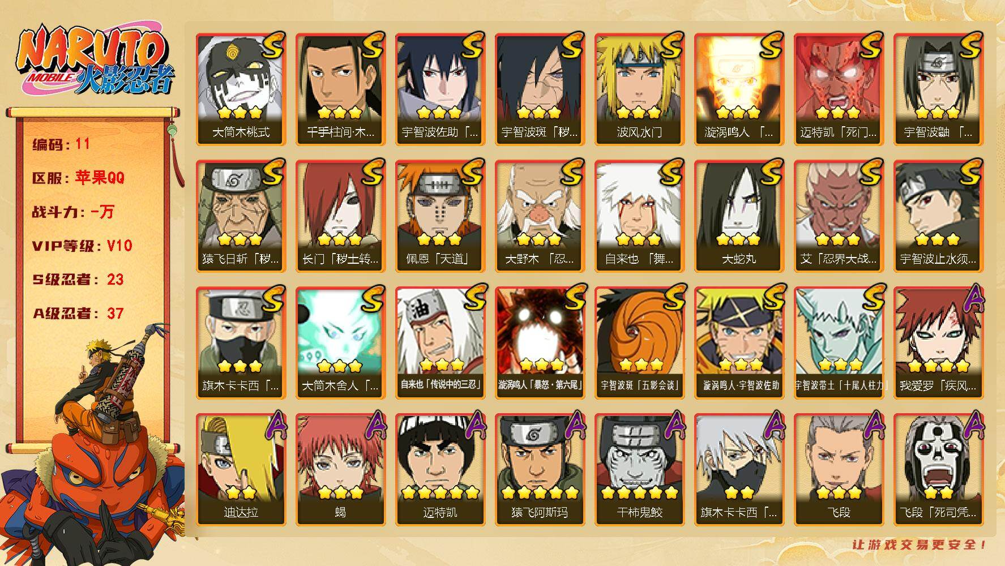1005x566 pixels.
Task: Choose the 佩恩「天道」 card
Action: coord(441,216)
